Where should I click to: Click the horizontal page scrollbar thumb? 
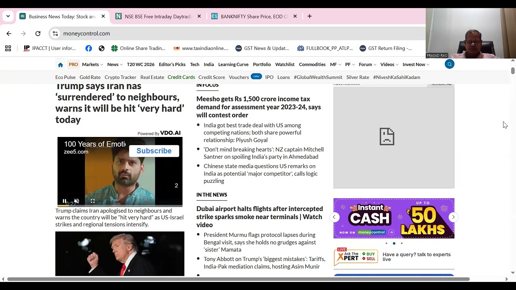tap(238, 279)
